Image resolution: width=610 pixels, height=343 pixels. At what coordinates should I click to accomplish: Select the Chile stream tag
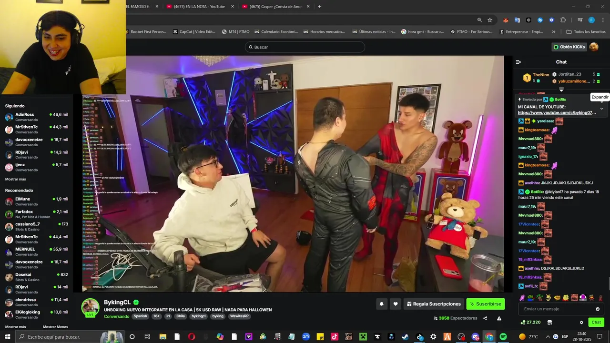coord(181,316)
